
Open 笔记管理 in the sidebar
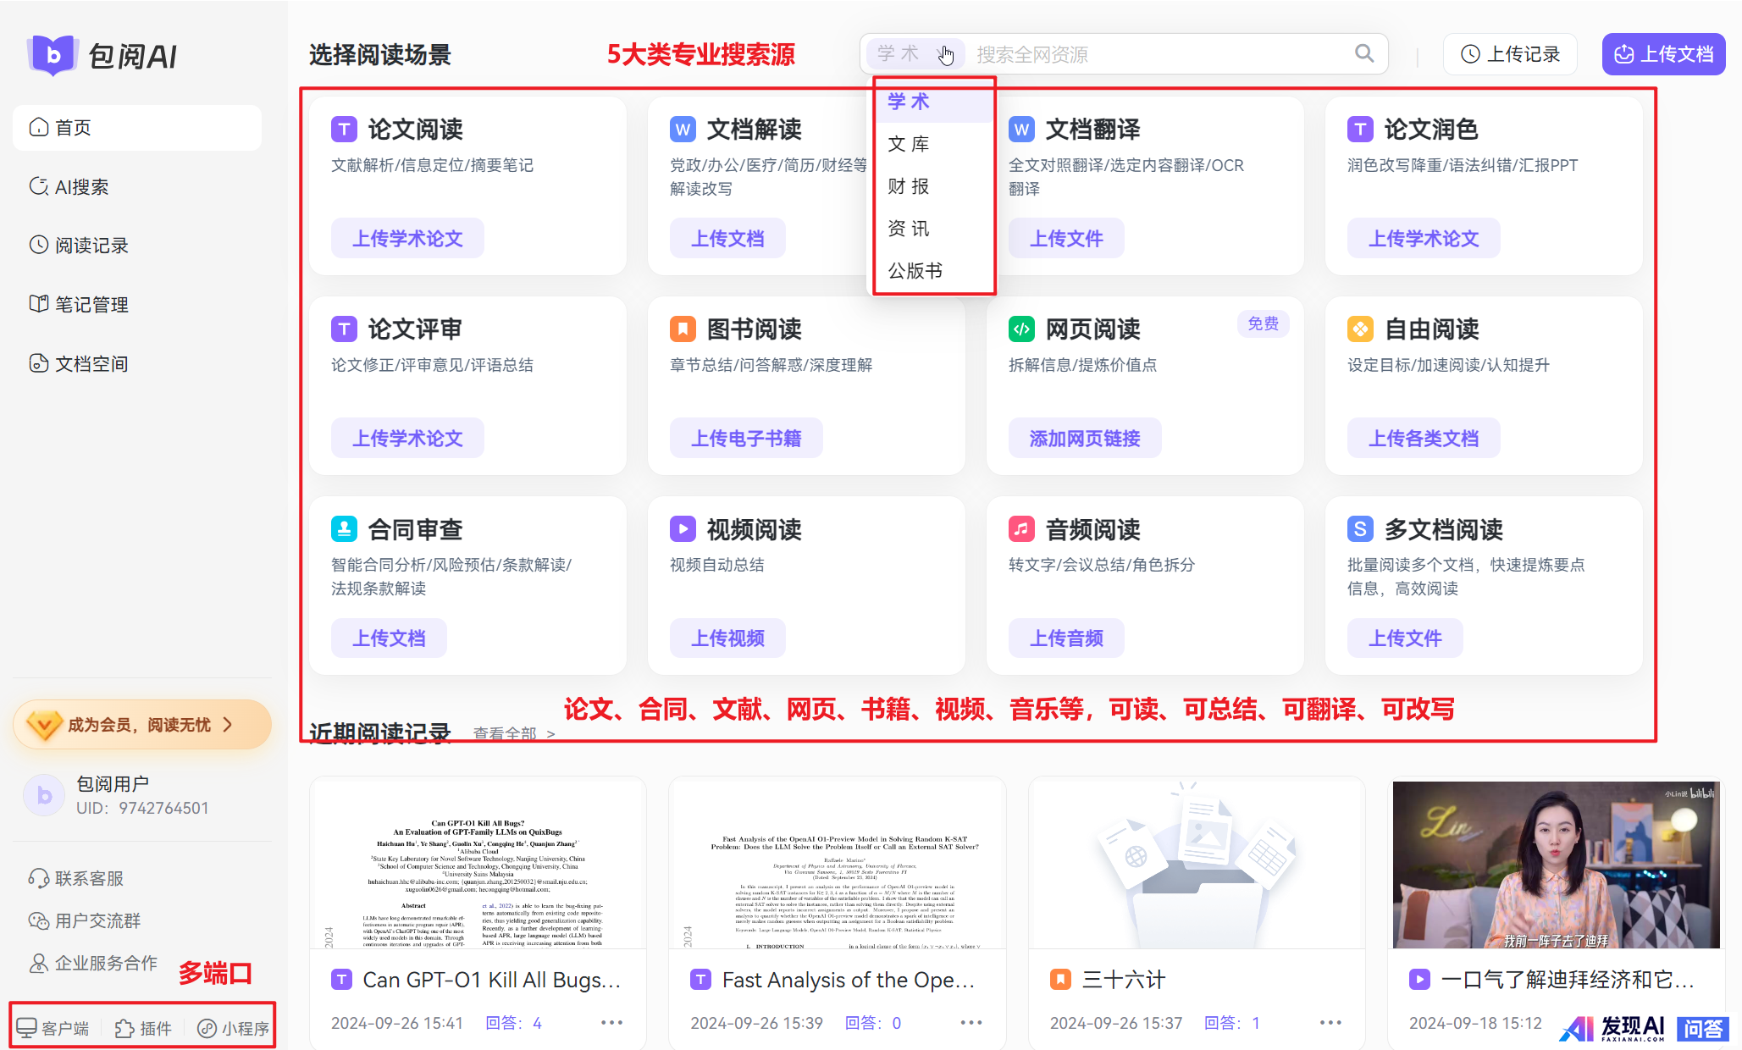[x=91, y=305]
